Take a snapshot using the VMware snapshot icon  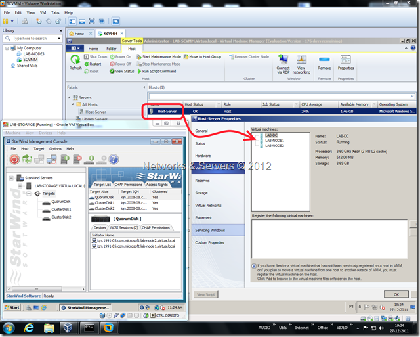tap(39, 21)
